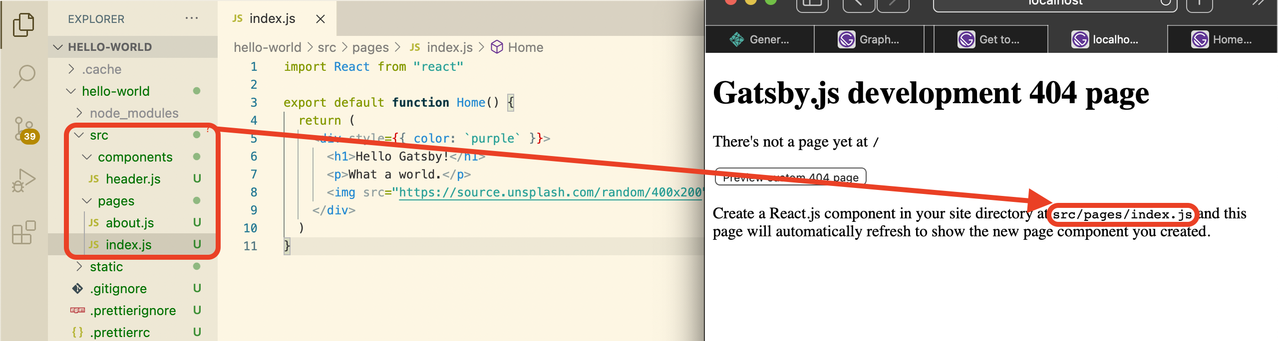Open Source Control with 39 changes
The image size is (1278, 341).
pos(25,130)
